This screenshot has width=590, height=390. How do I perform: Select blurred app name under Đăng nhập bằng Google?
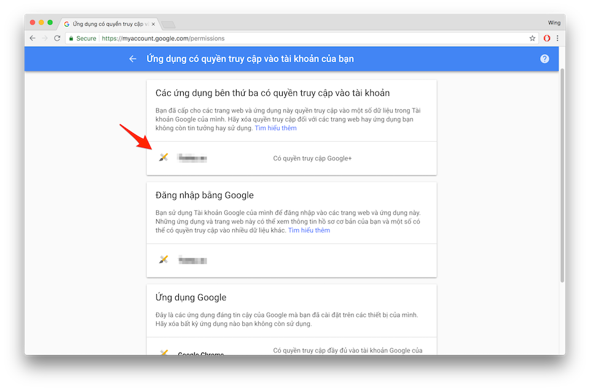coord(192,260)
